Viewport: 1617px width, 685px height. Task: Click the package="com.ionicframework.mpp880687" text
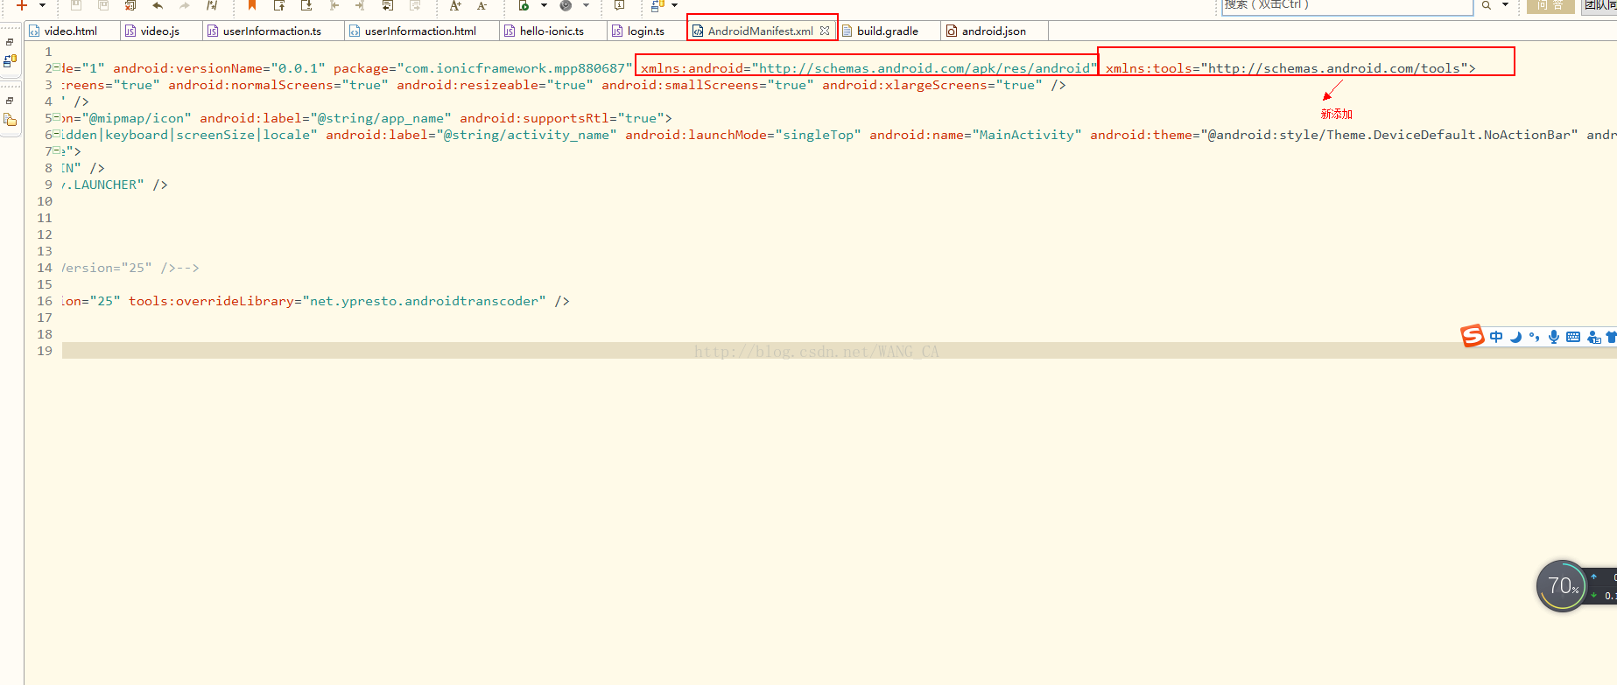point(482,68)
